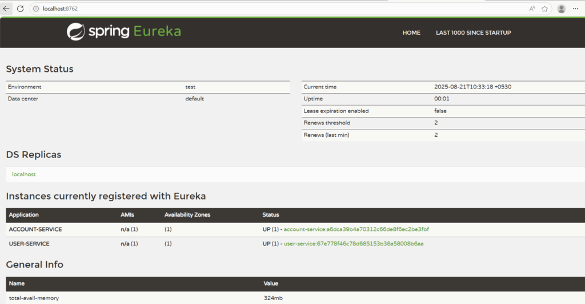Open the user-service instance link
The height and width of the screenshot is (304, 585).
coord(354,244)
